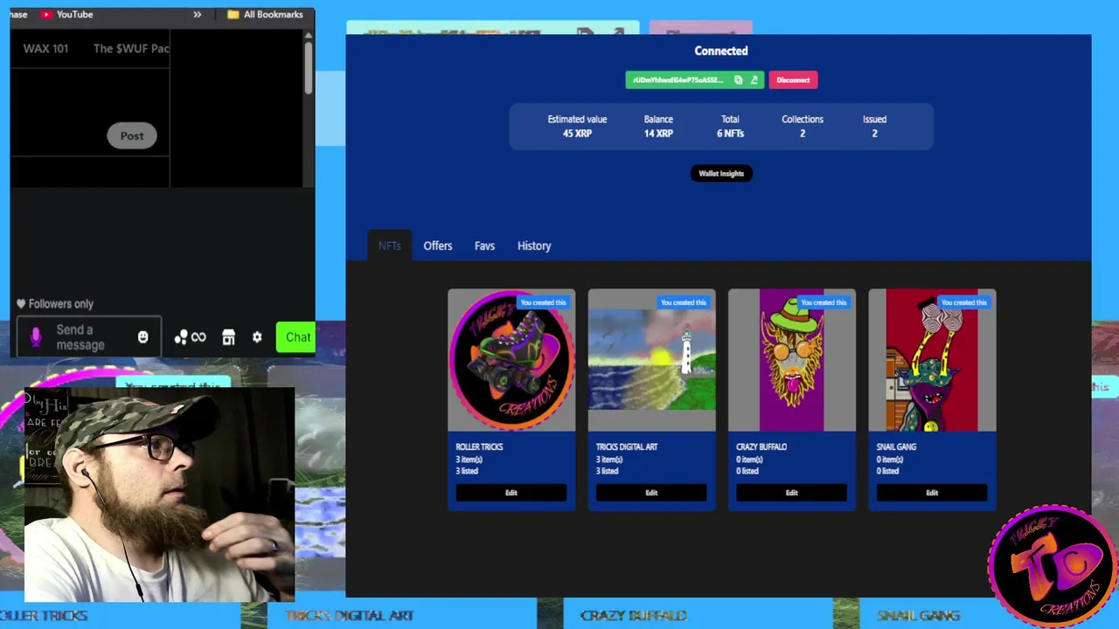
Task: Click Edit under ROLLER TRICKS
Action: (x=511, y=493)
